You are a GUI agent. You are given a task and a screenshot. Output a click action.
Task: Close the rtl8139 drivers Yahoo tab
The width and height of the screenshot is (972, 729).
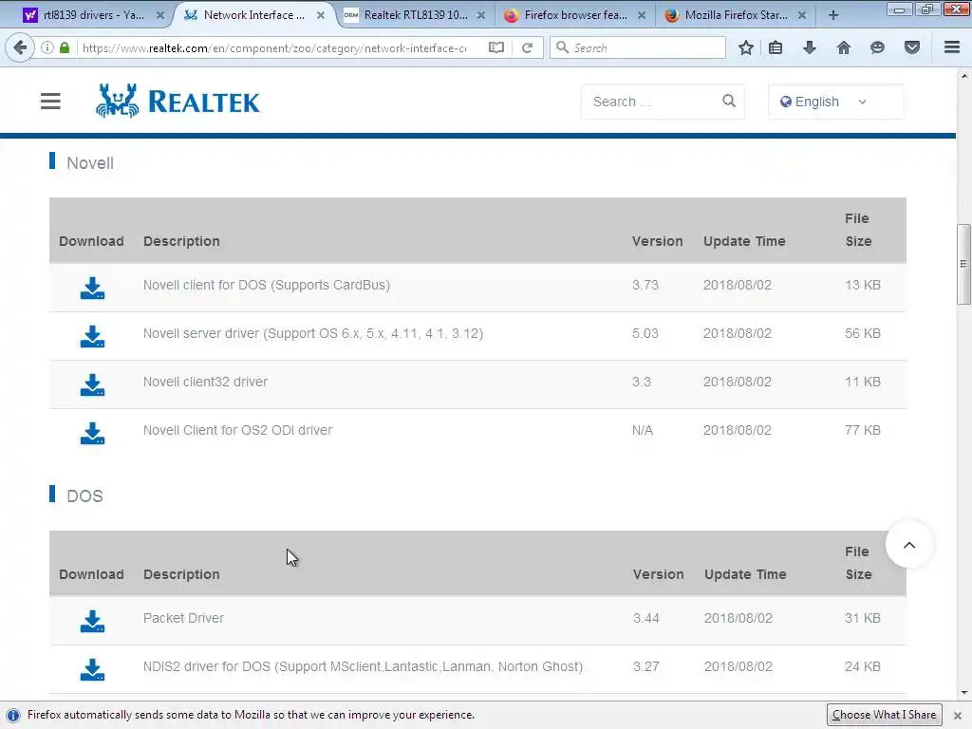click(160, 15)
